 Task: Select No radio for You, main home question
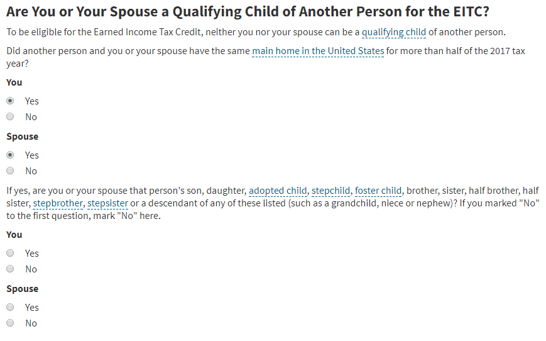(10, 116)
